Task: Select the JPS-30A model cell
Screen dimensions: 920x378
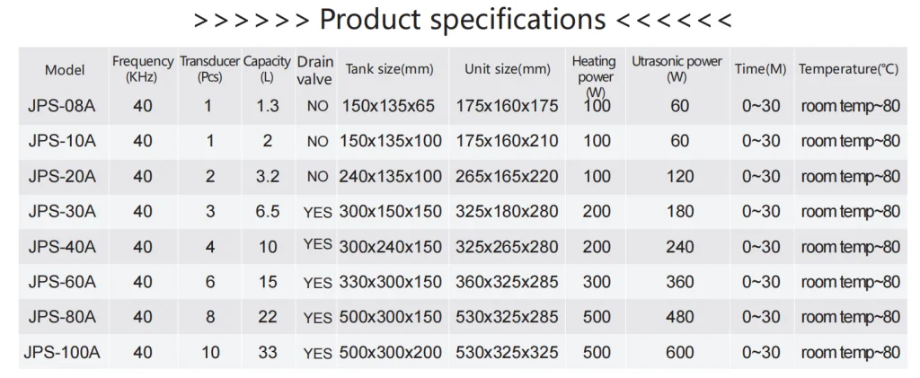Action: click(x=62, y=212)
